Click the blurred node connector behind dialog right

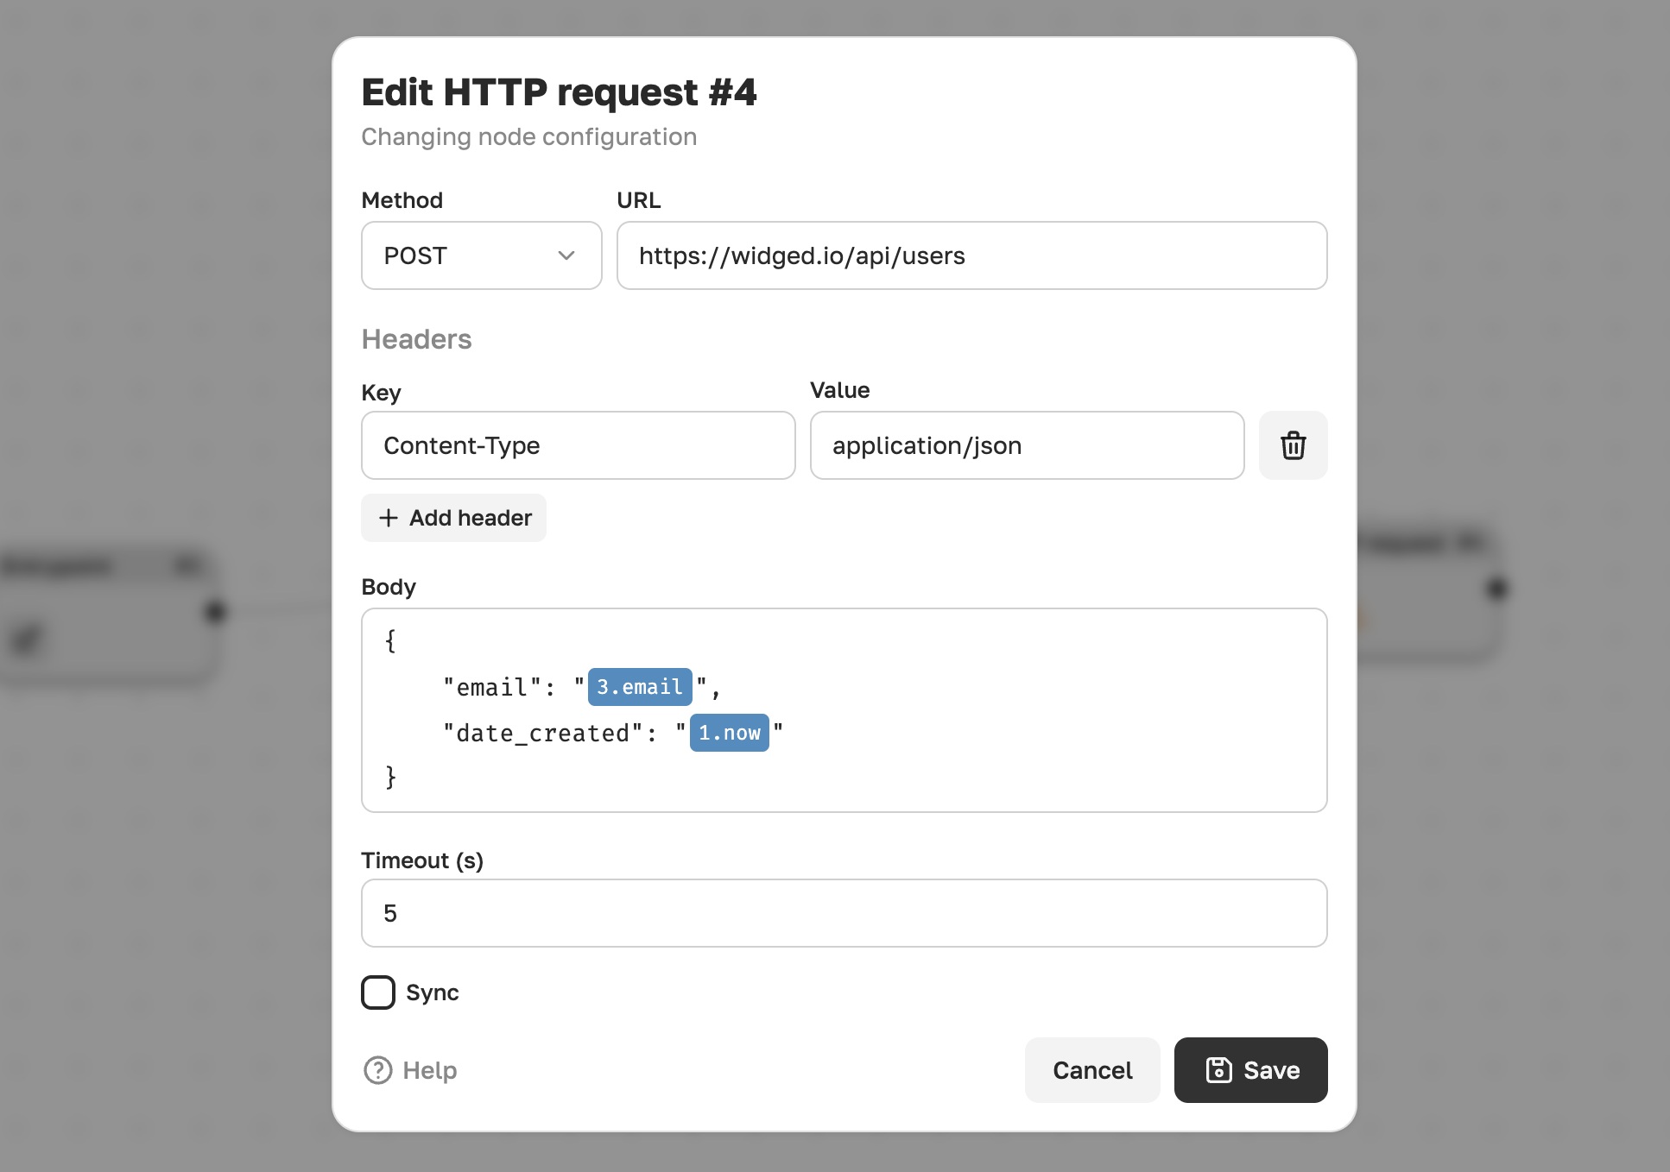click(1497, 589)
